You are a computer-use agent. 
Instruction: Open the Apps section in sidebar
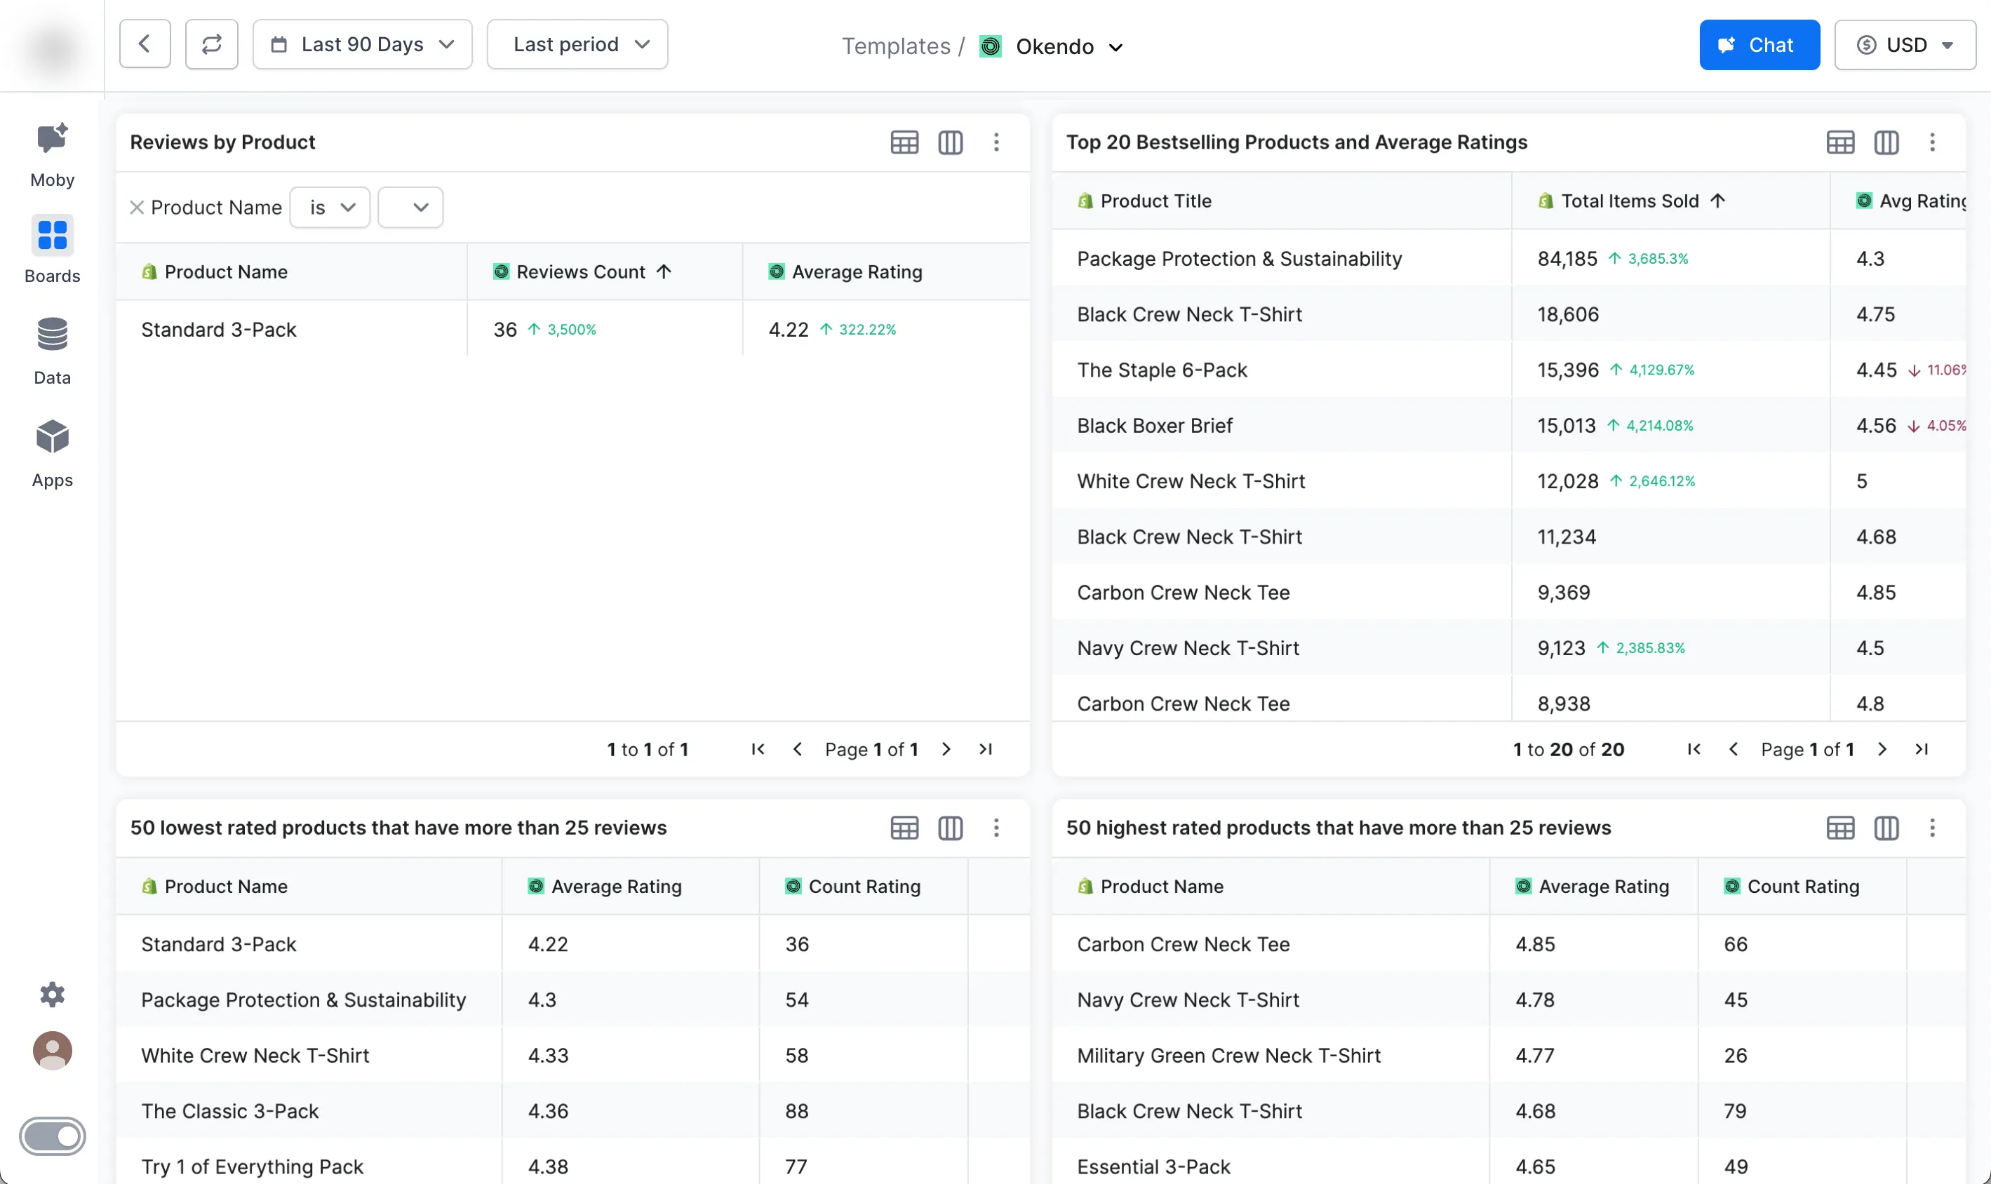(52, 452)
